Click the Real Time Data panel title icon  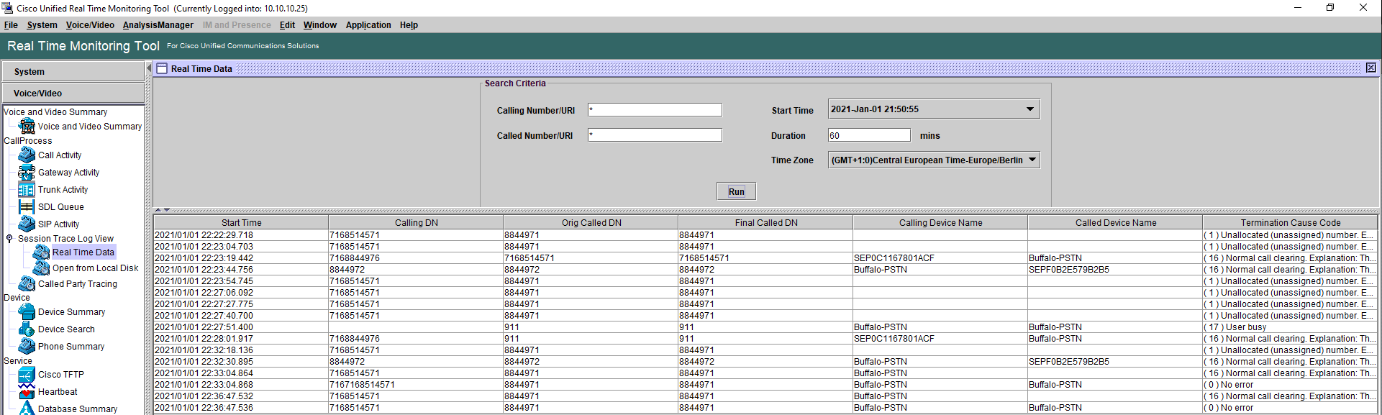(162, 68)
